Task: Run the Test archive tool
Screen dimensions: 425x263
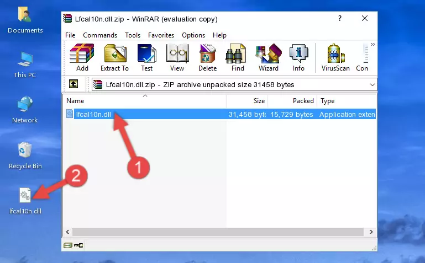Action: [x=146, y=57]
